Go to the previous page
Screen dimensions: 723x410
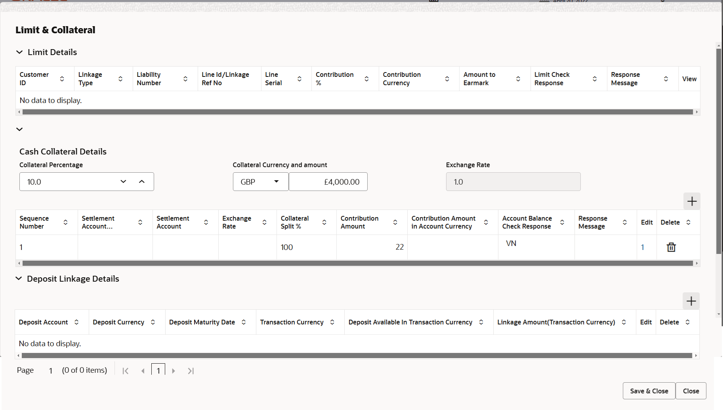pyautogui.click(x=143, y=370)
